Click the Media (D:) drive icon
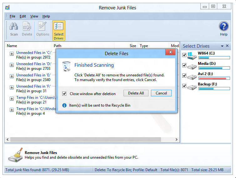236x178 pixels. [192, 67]
